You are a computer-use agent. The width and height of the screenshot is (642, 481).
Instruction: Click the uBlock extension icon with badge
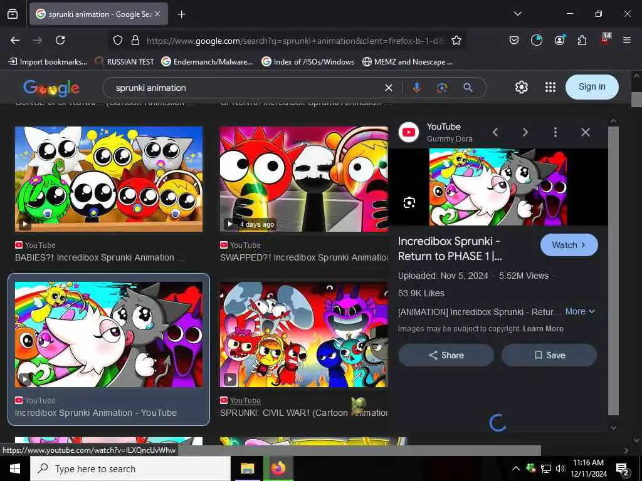604,39
